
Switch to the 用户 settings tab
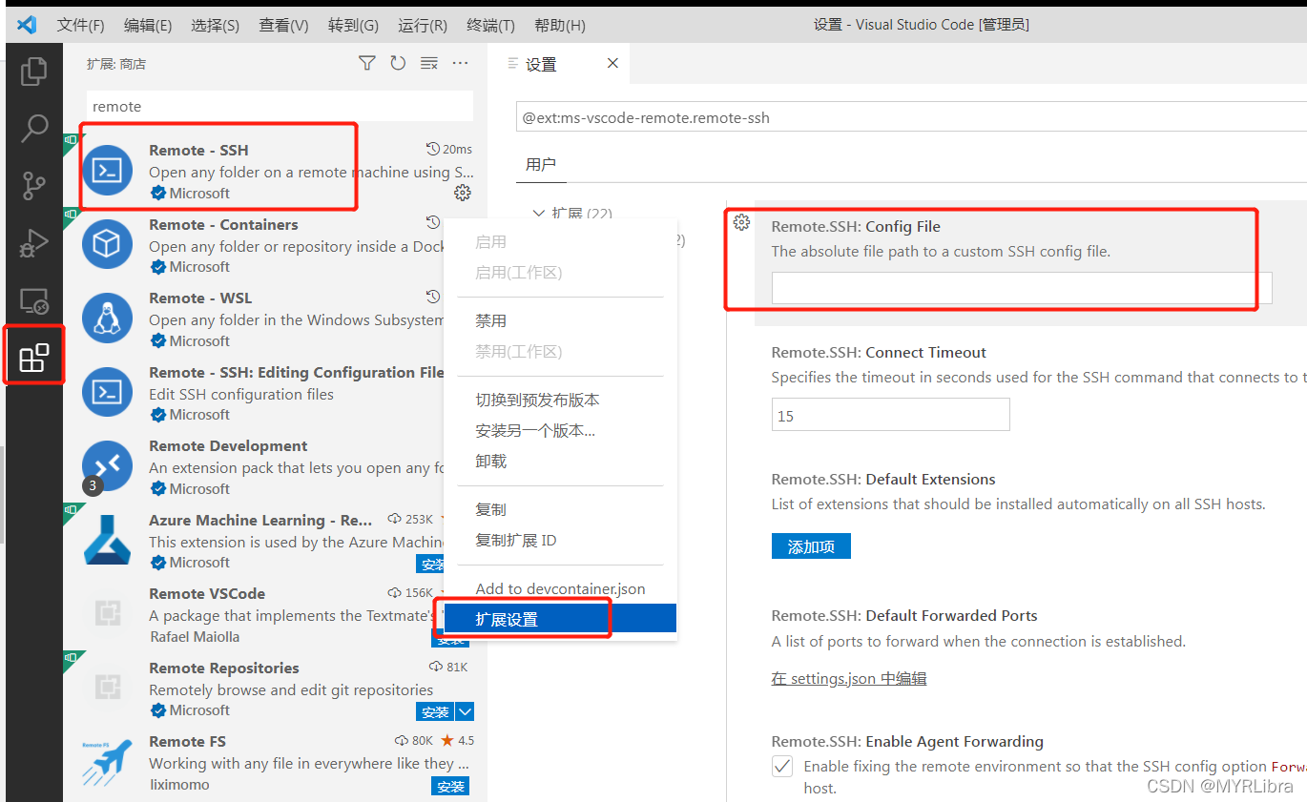pyautogui.click(x=541, y=165)
